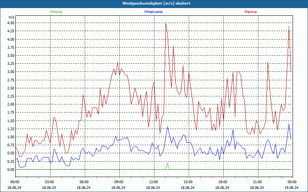This screenshot has width=308, height=192.
Task: Click the 21:00 time label
Action: [258, 182]
